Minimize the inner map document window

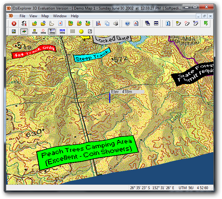pyautogui.click(x=198, y=16)
